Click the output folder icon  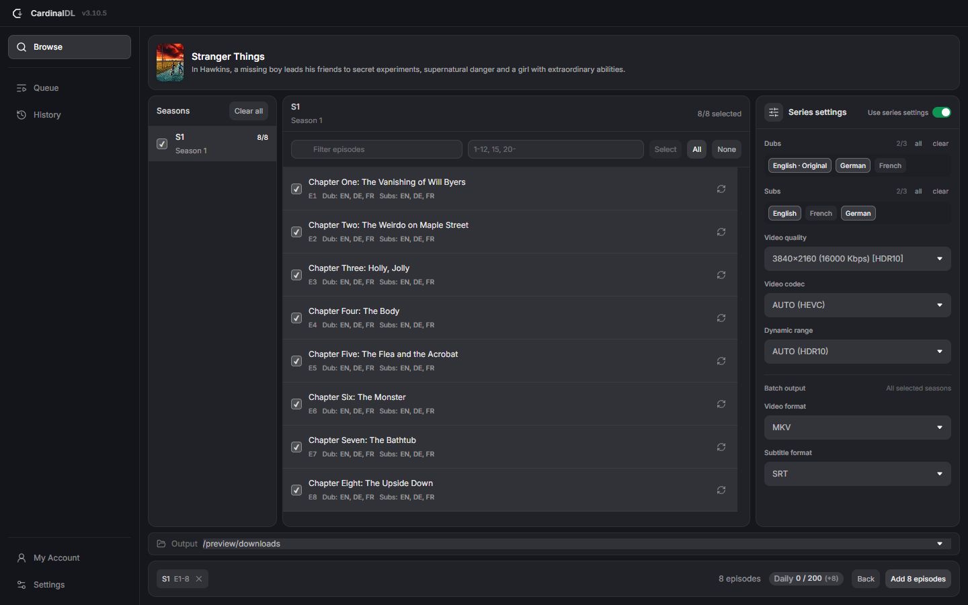click(x=161, y=544)
